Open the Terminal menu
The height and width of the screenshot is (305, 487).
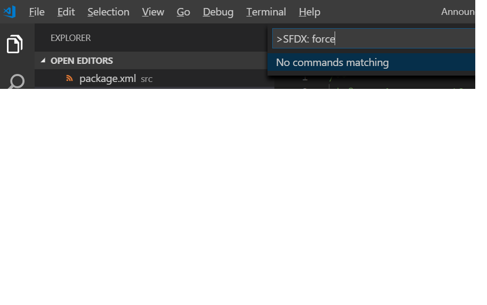pyautogui.click(x=266, y=12)
